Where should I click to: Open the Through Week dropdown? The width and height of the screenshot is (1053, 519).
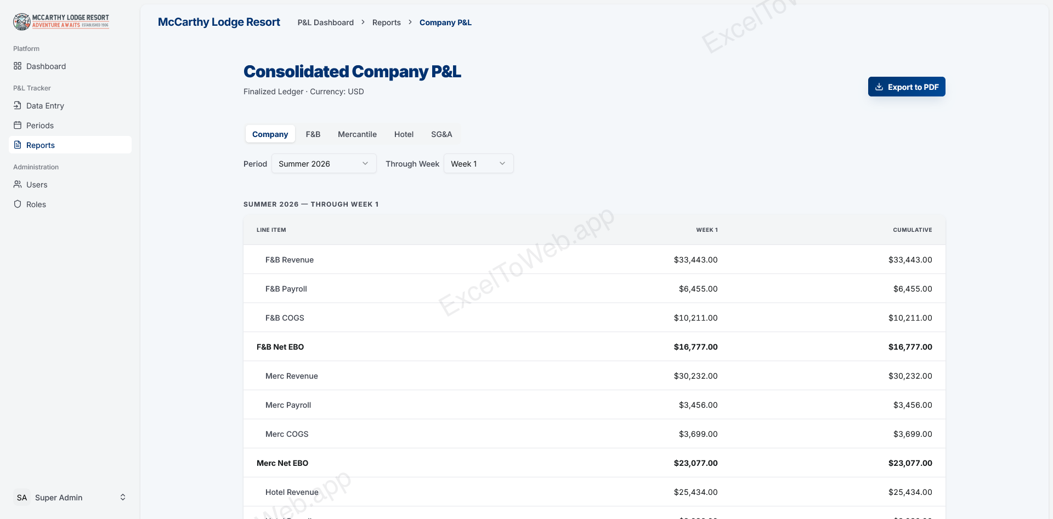478,163
